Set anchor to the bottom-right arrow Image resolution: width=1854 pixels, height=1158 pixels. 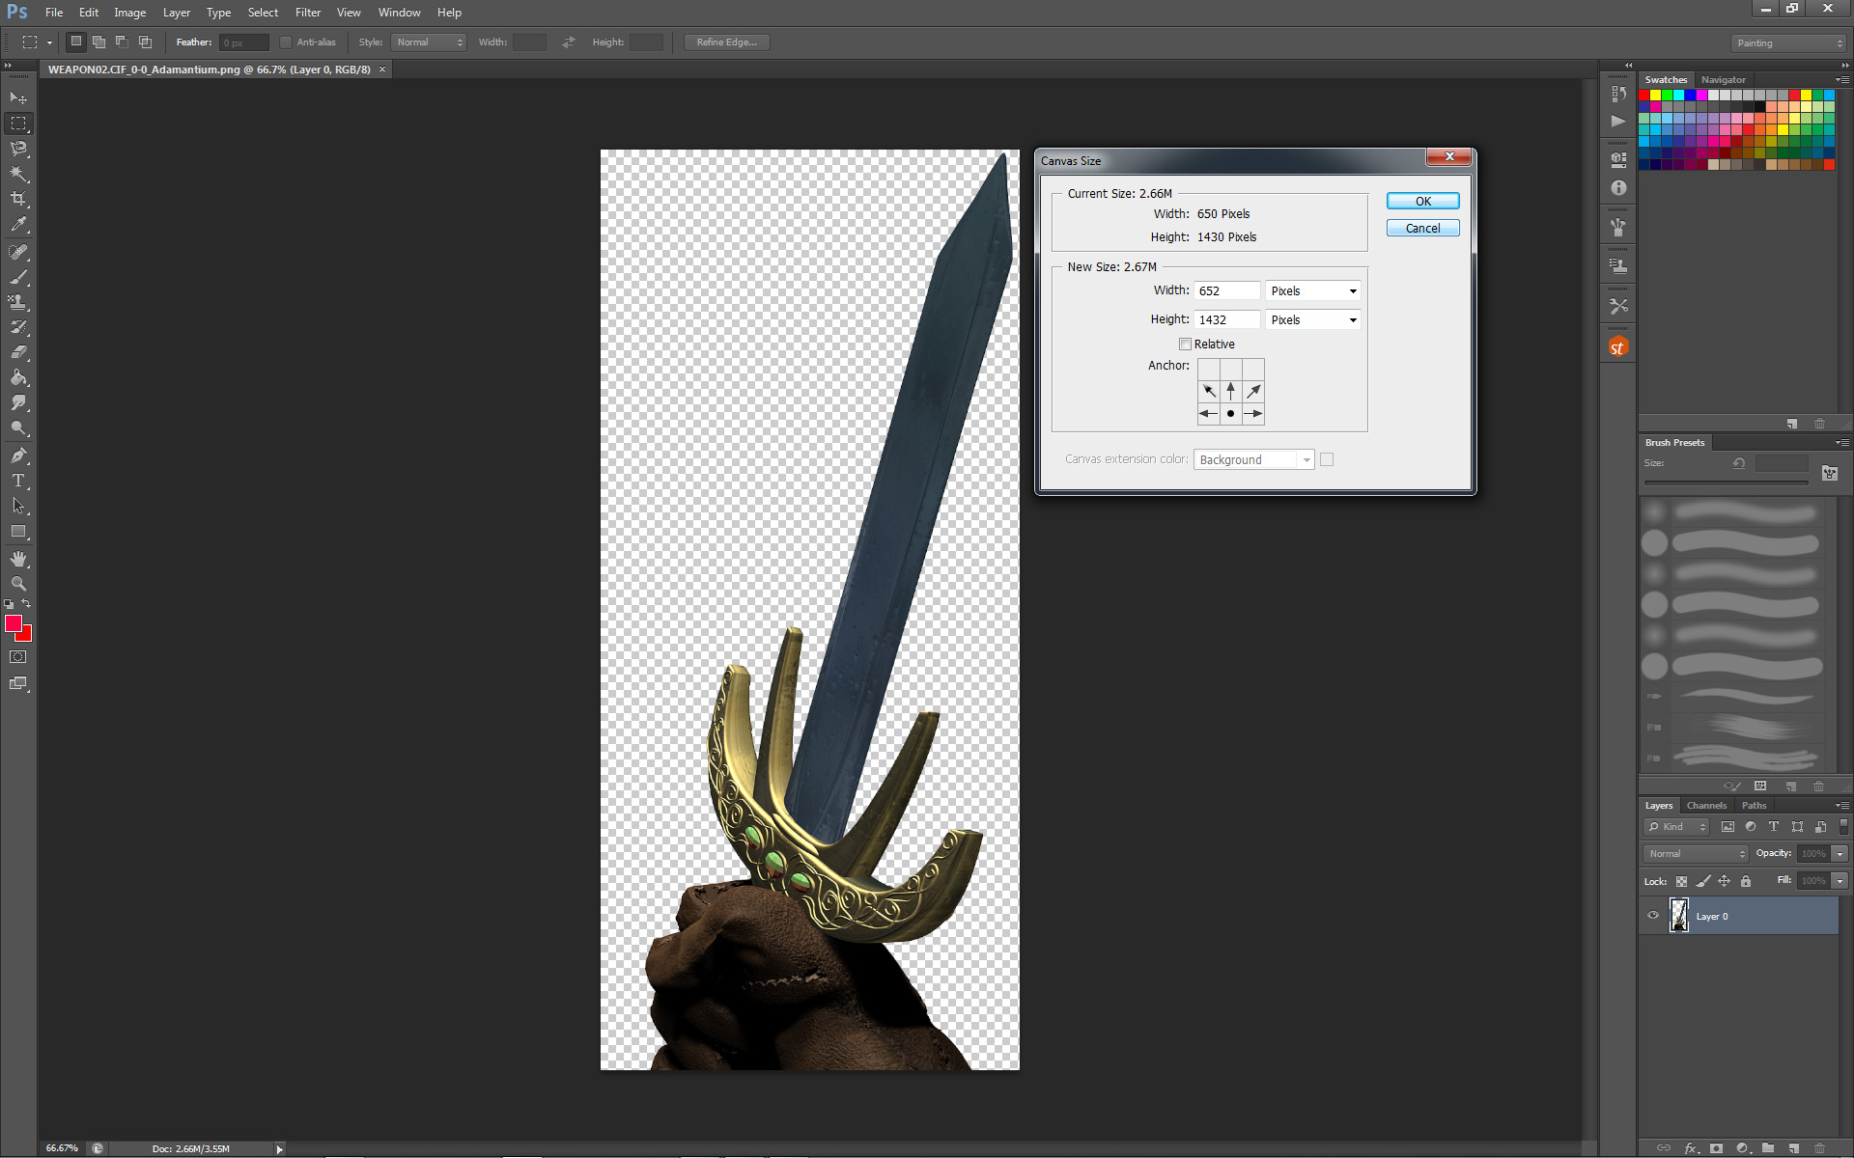pos(1253,413)
